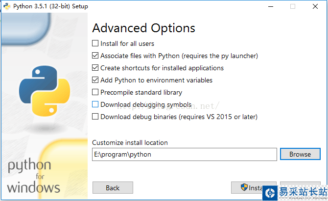Minimize the Python Setup window
This screenshot has height=201, width=328.
271,6
